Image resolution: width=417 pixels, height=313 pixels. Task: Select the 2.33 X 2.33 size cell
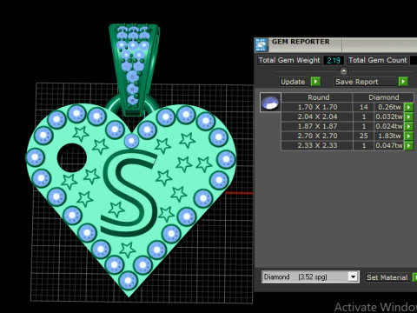tap(317, 145)
